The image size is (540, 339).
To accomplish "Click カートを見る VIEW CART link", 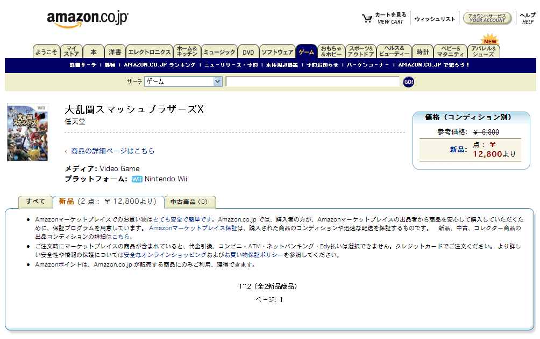I will click(x=390, y=18).
